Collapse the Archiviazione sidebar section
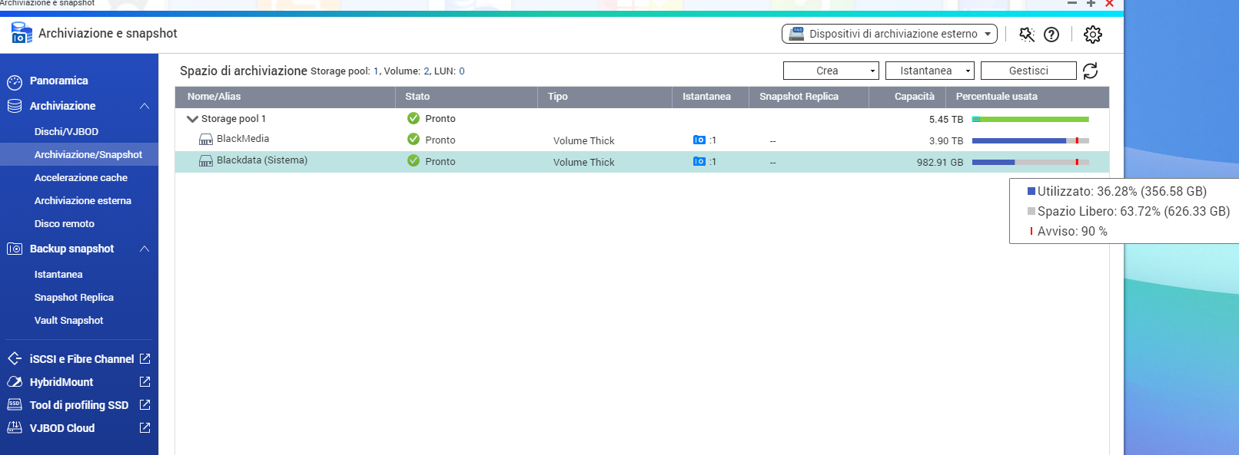This screenshot has height=455, width=1239. 144,106
